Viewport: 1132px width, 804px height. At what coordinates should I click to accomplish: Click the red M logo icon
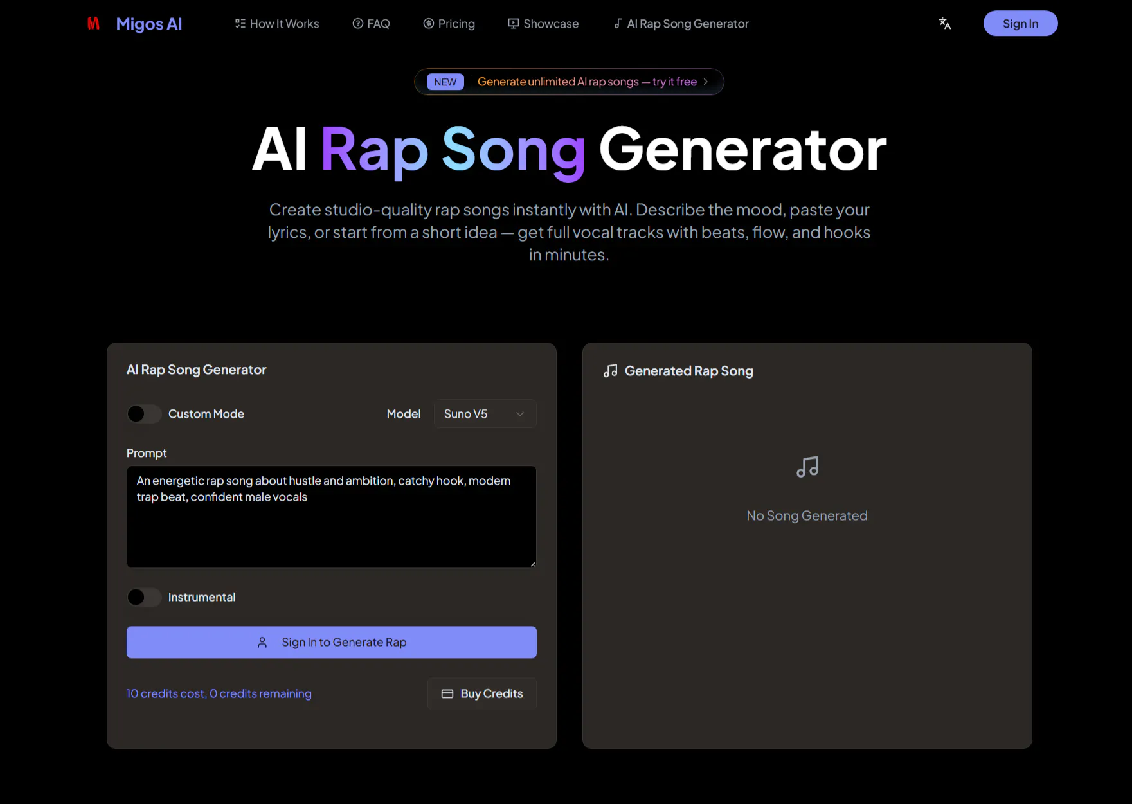[x=94, y=24]
